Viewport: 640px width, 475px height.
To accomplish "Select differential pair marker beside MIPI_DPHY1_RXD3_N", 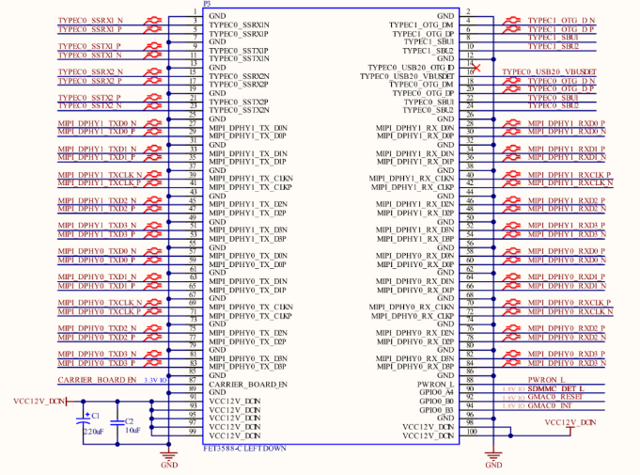I will (x=511, y=234).
